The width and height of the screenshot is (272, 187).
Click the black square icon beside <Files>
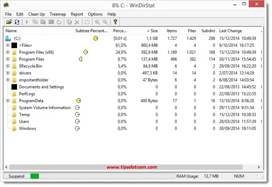pos(14,45)
